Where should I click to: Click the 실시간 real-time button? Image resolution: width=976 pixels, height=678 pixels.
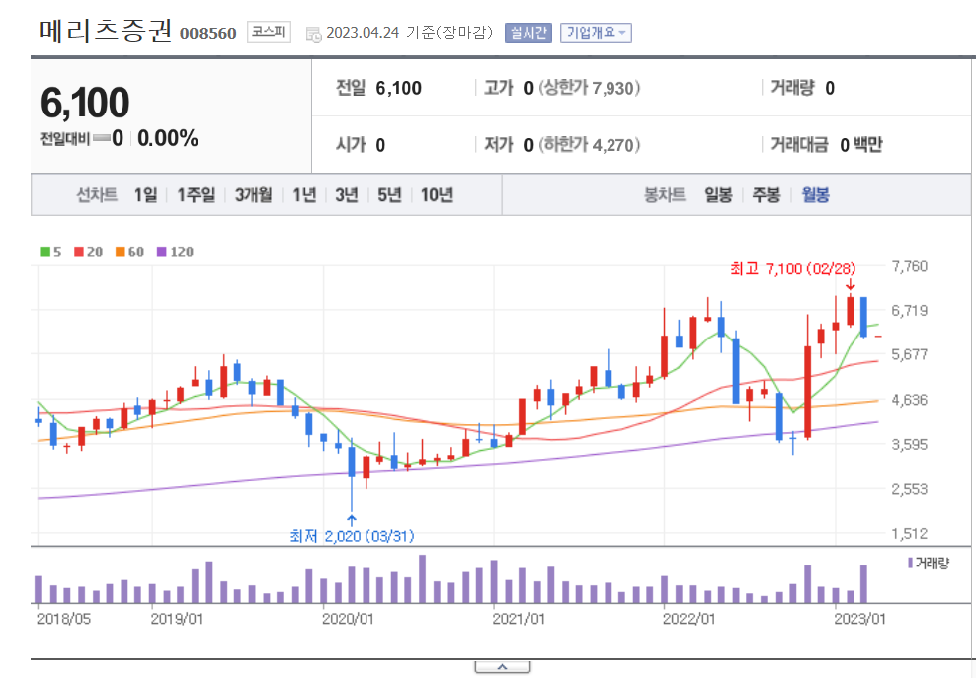pyautogui.click(x=528, y=32)
